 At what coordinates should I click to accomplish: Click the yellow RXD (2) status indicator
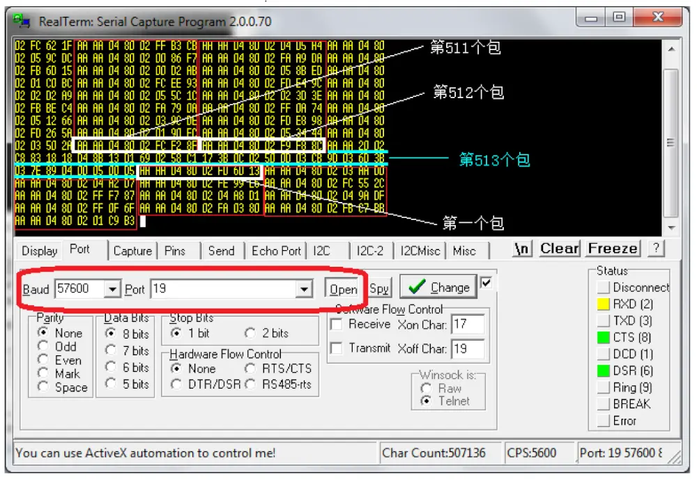(603, 304)
